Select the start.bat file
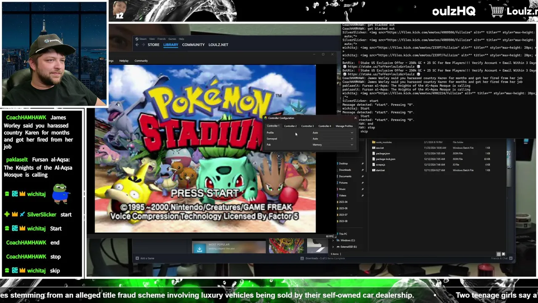Image resolution: width=538 pixels, height=303 pixels. (380, 170)
